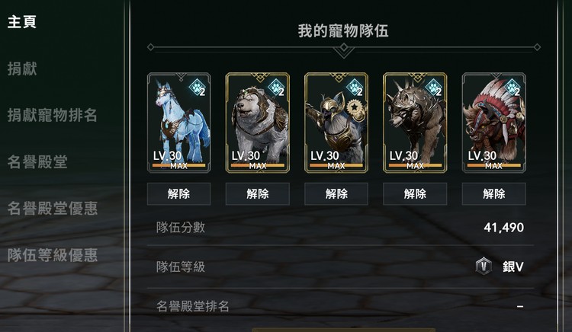Switch to 名譽殿堂 section
Screen dimensions: 572x332
(x=37, y=161)
